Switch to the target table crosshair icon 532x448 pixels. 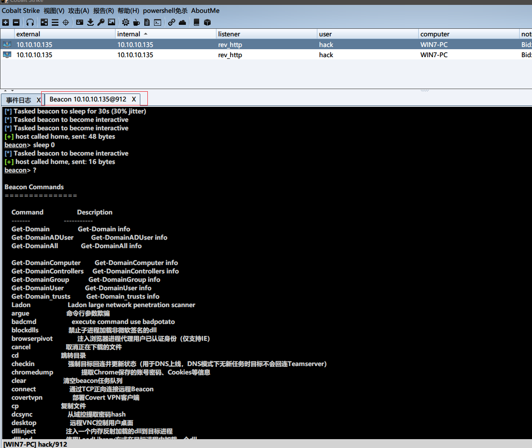[x=66, y=22]
